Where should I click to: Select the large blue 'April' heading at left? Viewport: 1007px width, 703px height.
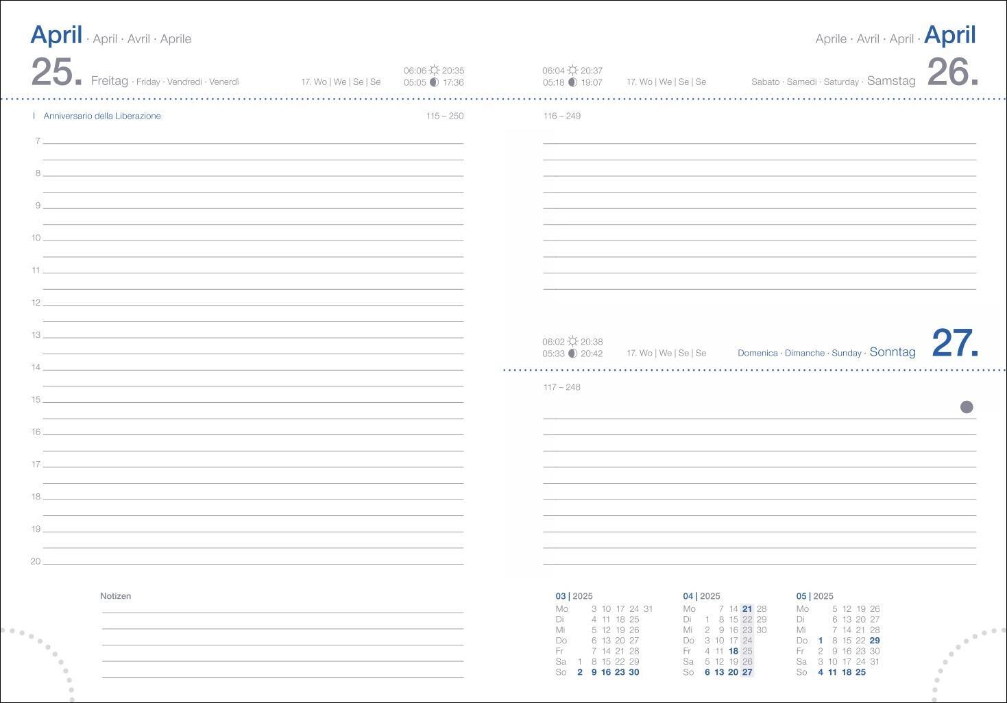pyautogui.click(x=56, y=34)
